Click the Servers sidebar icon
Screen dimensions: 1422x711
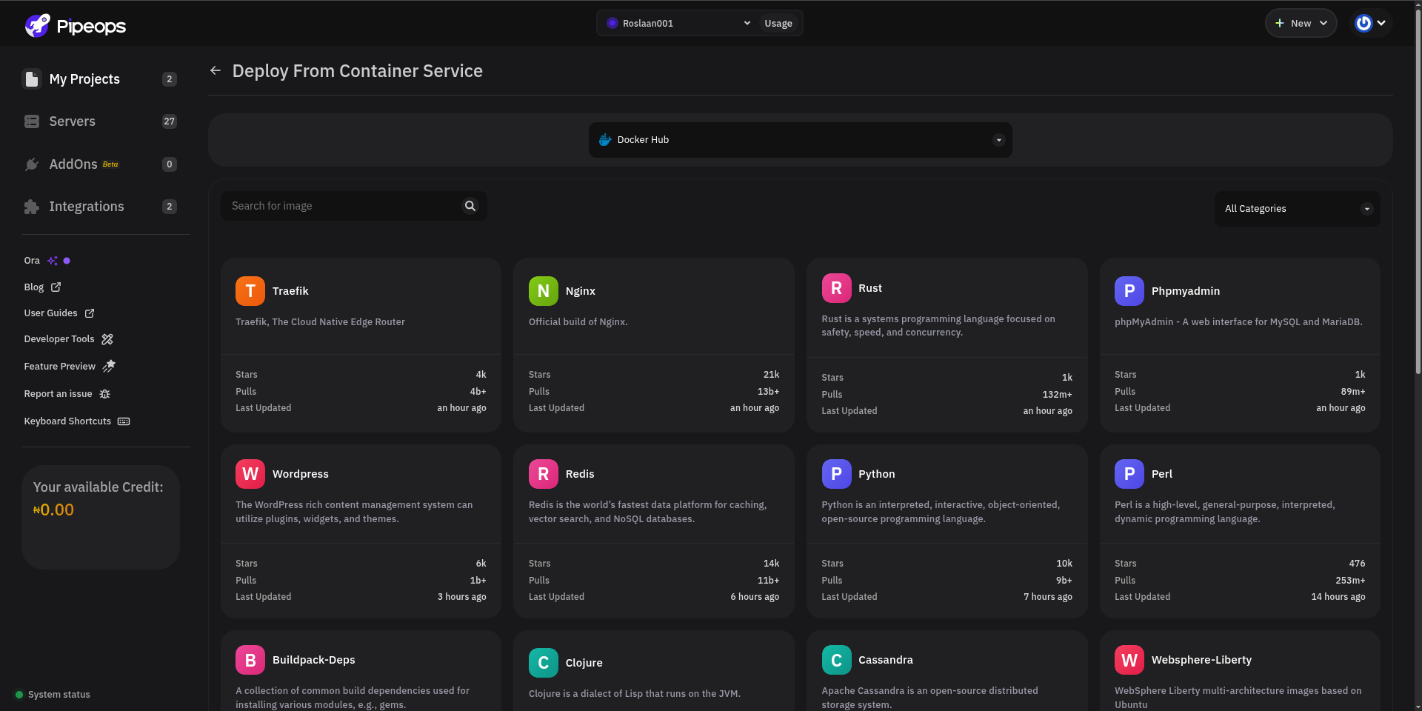click(32, 121)
